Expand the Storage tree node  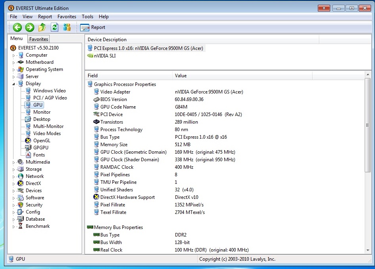point(13,170)
